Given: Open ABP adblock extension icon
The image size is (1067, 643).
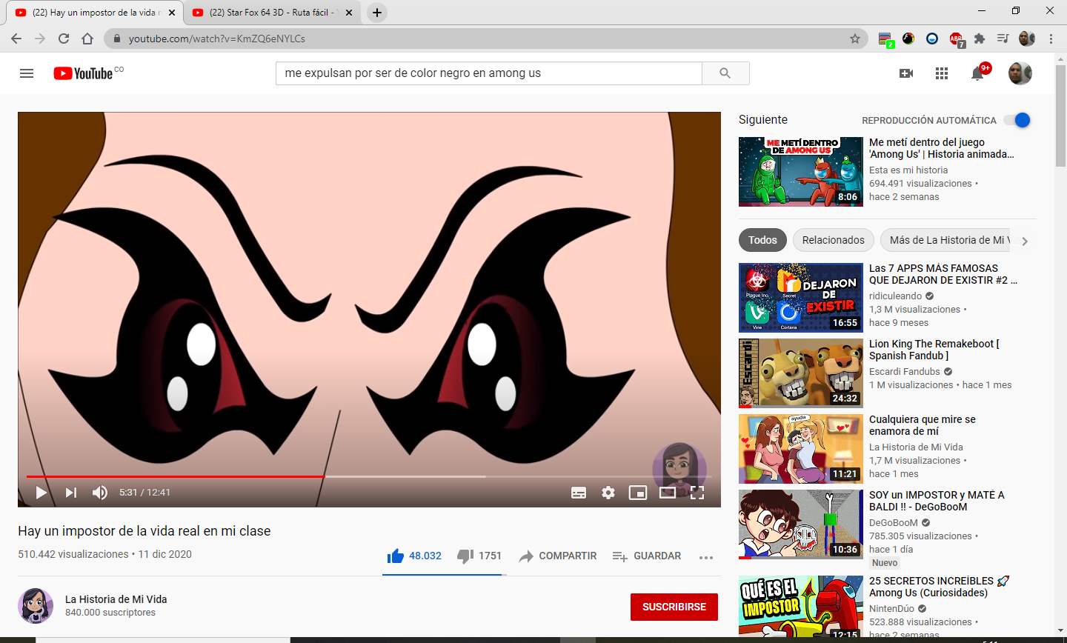Looking at the screenshot, I should point(957,39).
